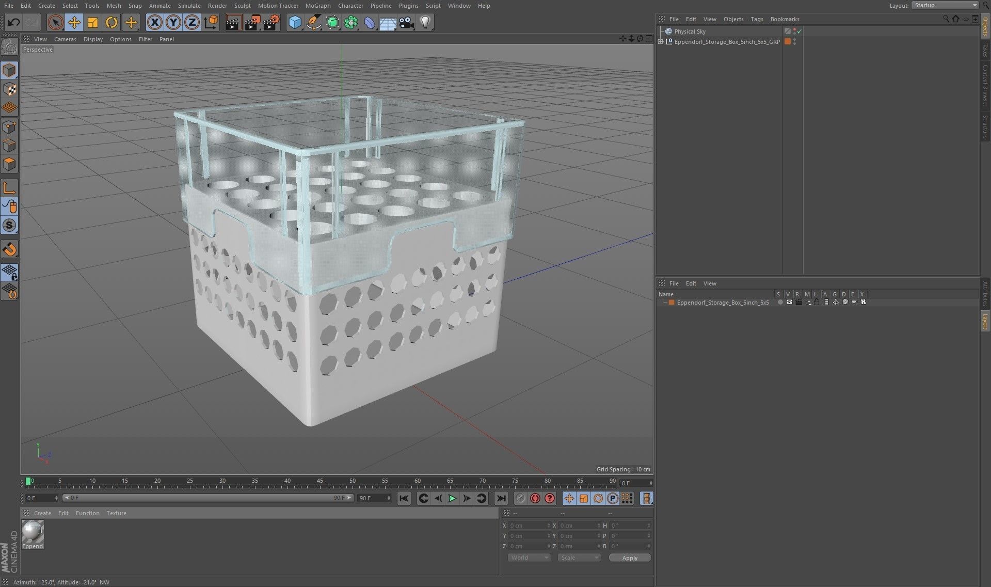Toggle Viewport Solo S icon

pos(9,225)
